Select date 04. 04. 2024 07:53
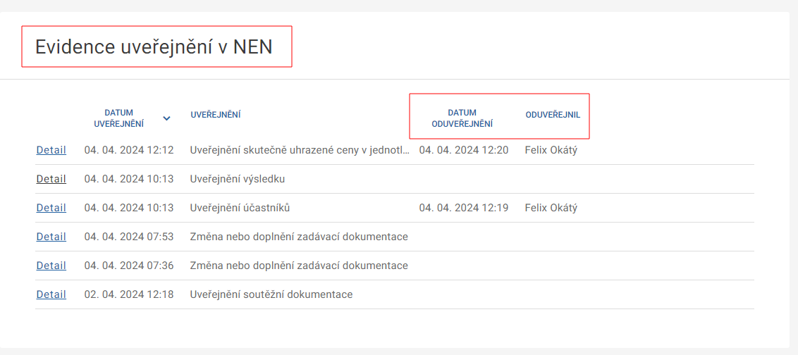798x355 pixels. click(129, 237)
